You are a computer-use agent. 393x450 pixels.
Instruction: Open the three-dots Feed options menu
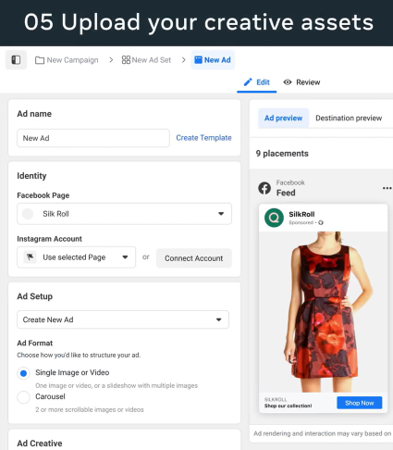pyautogui.click(x=387, y=188)
